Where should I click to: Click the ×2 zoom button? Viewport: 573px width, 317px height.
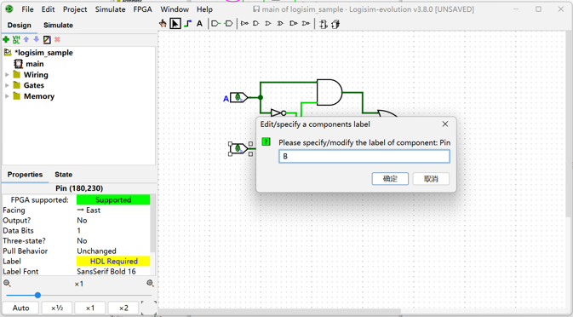coord(123,308)
